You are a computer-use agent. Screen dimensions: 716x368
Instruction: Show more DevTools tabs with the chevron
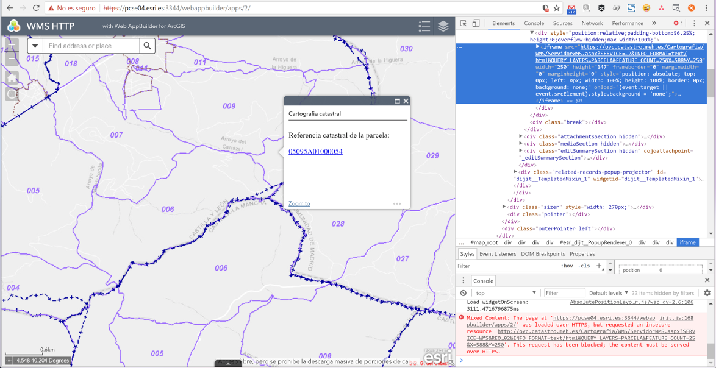click(x=654, y=23)
